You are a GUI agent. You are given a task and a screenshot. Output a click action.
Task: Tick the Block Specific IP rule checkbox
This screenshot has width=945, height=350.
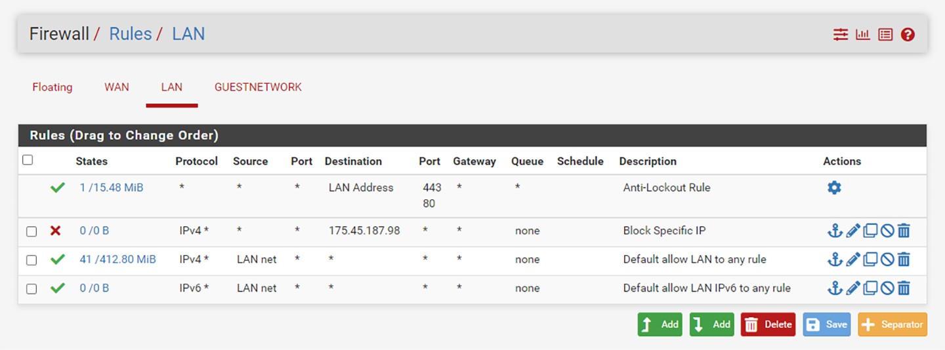(31, 231)
